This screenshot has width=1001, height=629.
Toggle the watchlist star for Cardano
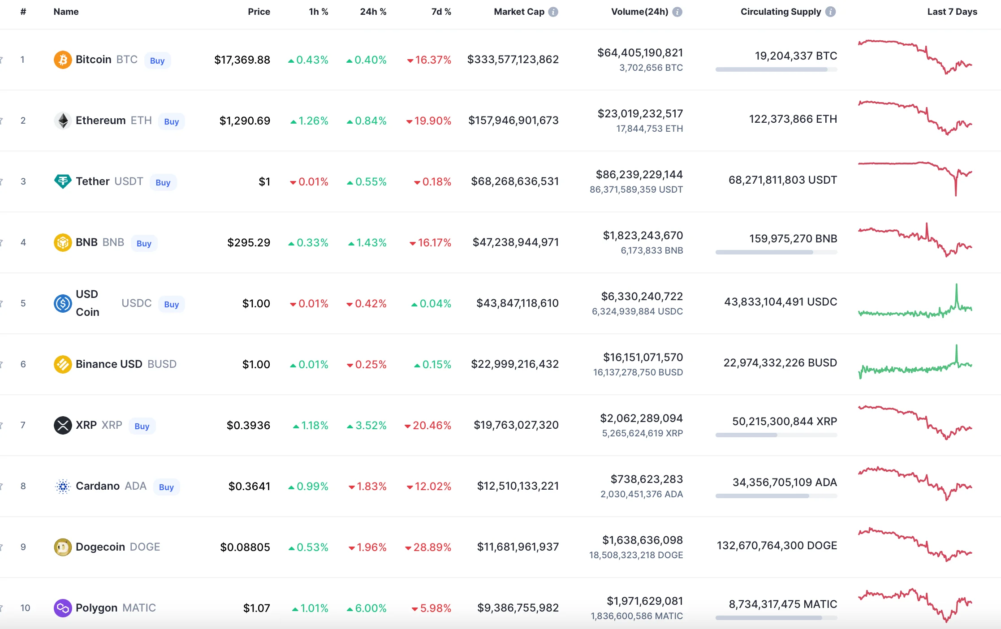pos(2,486)
